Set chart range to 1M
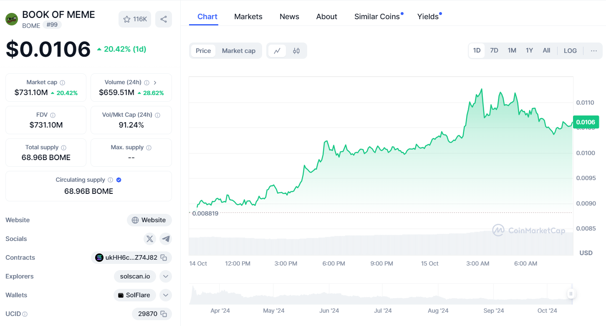 pos(512,50)
